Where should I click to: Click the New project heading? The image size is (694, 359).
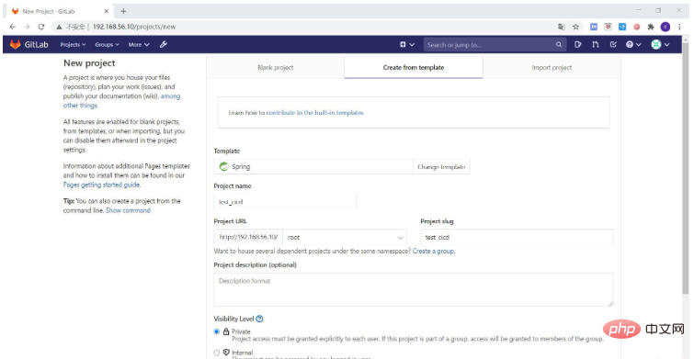[89, 63]
